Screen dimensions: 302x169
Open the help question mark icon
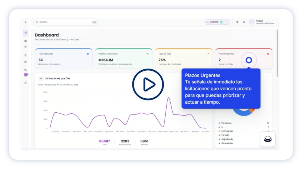pos(244,22)
